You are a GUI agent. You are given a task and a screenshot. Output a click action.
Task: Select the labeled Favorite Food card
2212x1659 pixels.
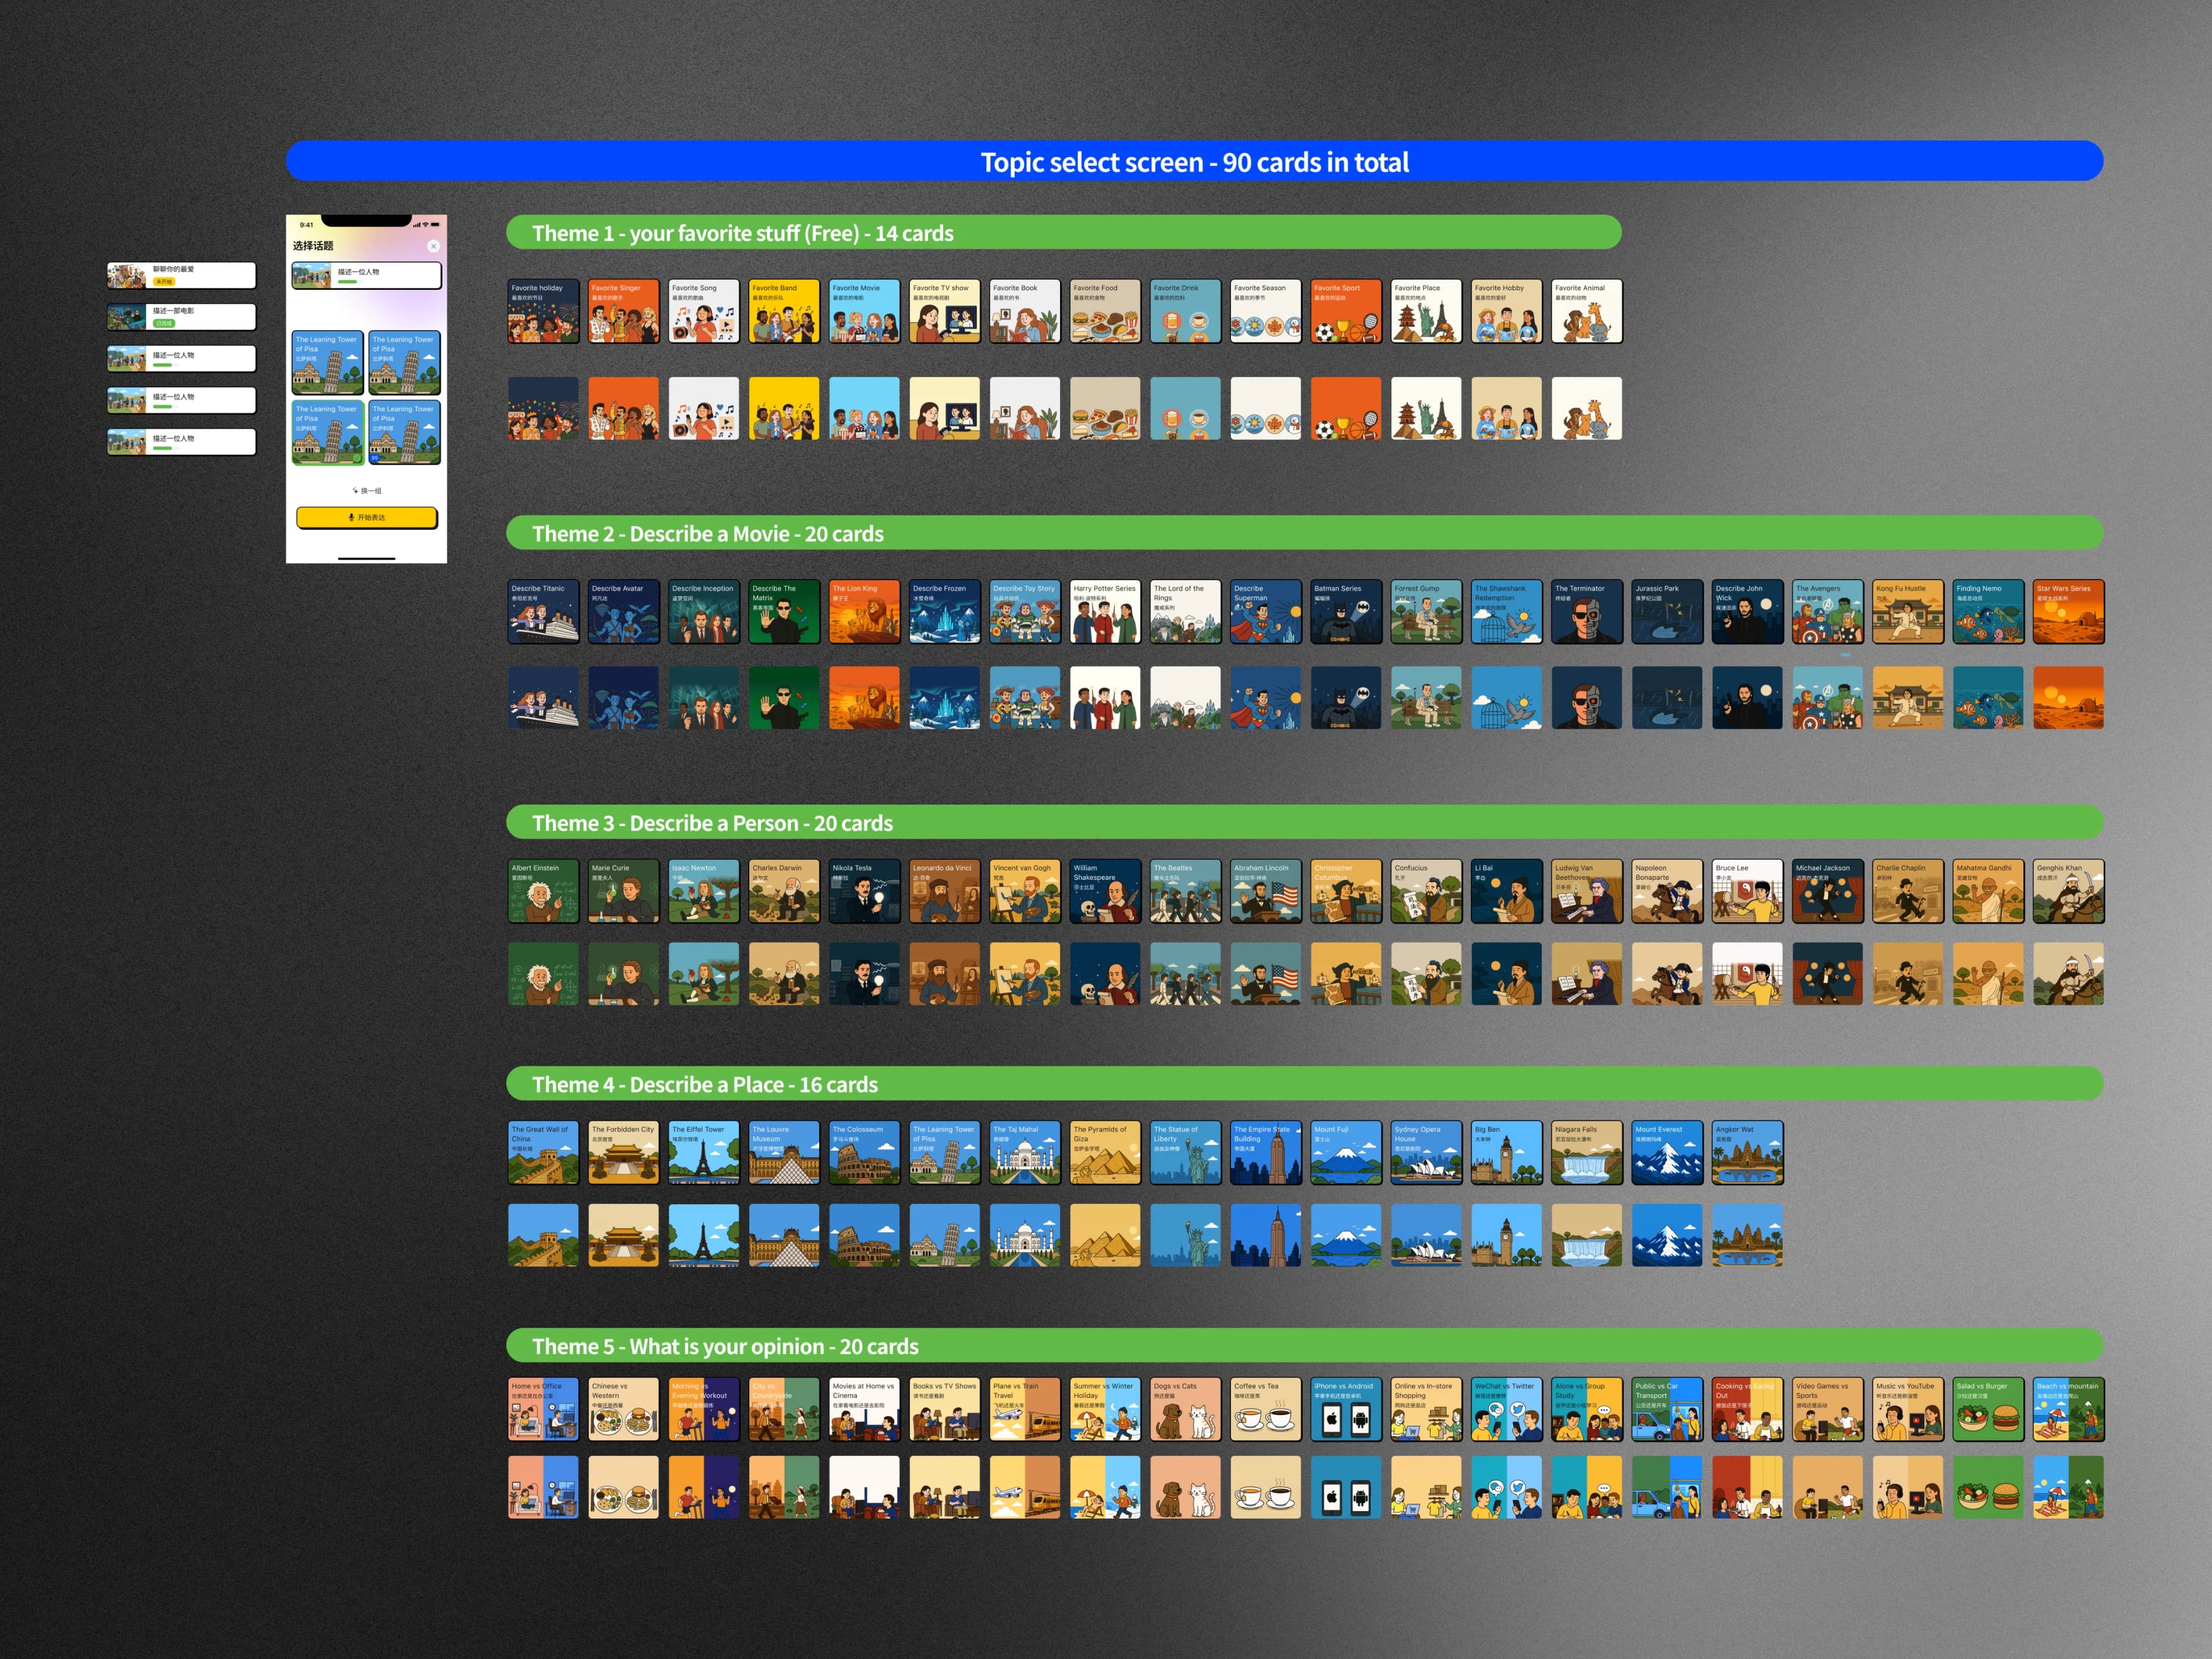1105,311
